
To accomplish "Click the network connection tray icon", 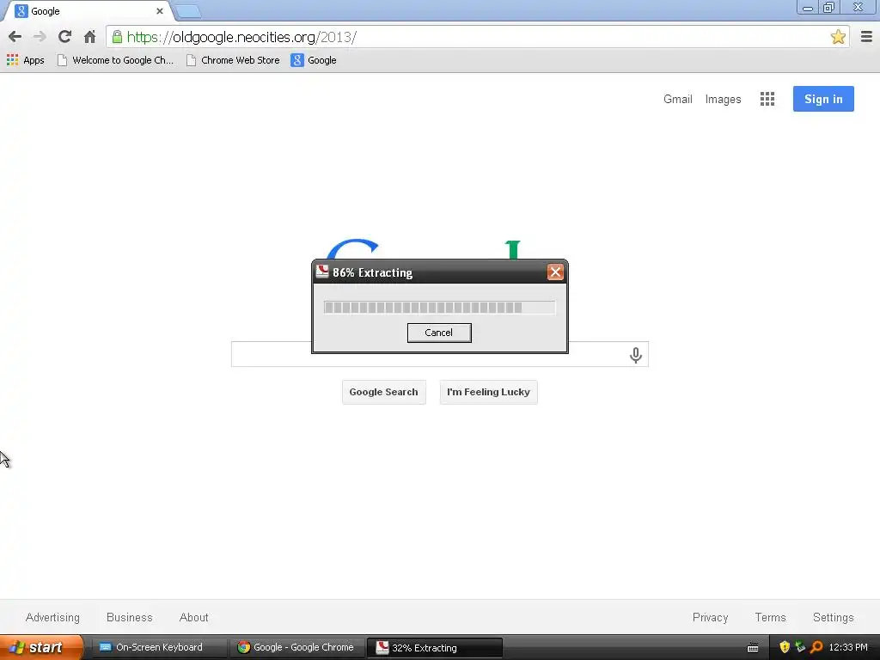I will click(x=800, y=647).
